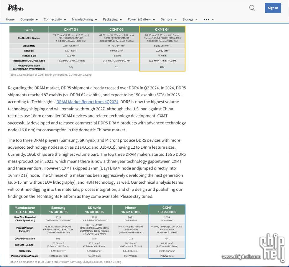Viewport: 289px width, 267px height.
Task: Expand the Packaging dropdown chevron
Action: coord(121,19)
